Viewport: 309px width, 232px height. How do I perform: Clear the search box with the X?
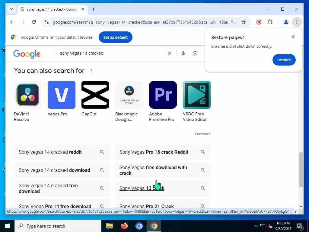click(x=170, y=53)
